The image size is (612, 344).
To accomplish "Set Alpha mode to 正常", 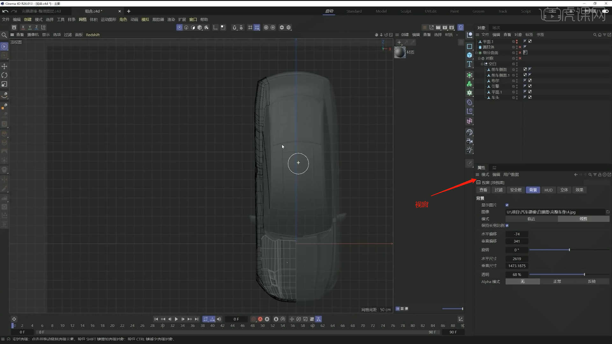I will (557, 282).
